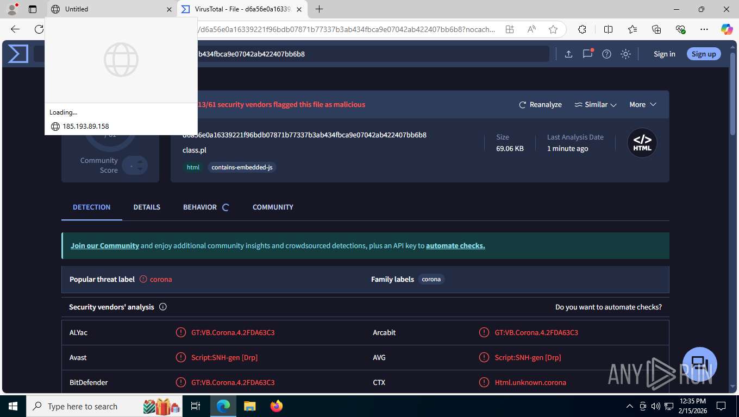739x417 pixels.
Task: Click info icon beside Security vendors' analysis
Action: (x=162, y=307)
